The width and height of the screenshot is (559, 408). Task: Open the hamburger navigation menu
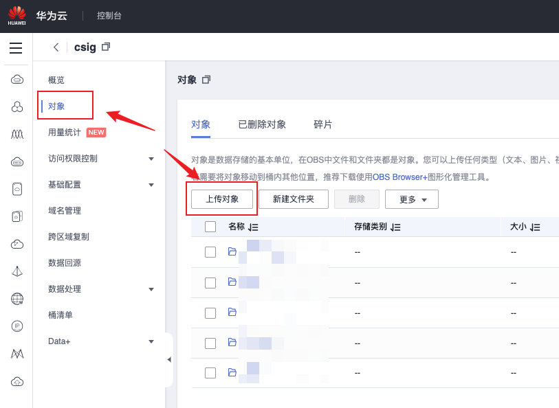tap(16, 48)
